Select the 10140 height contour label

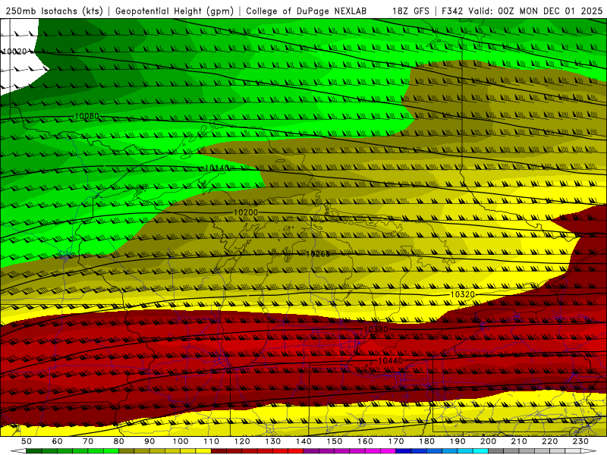tap(217, 168)
